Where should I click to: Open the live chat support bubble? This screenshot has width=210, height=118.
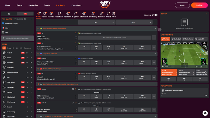pyautogui.click(x=205, y=113)
